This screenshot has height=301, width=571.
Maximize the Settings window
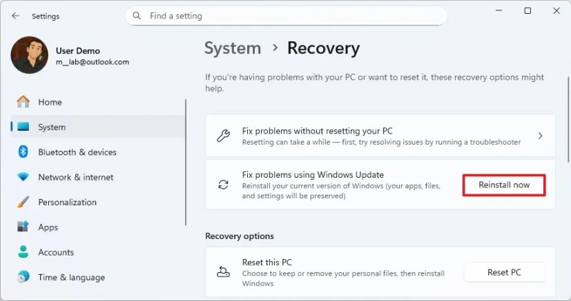[x=528, y=11]
